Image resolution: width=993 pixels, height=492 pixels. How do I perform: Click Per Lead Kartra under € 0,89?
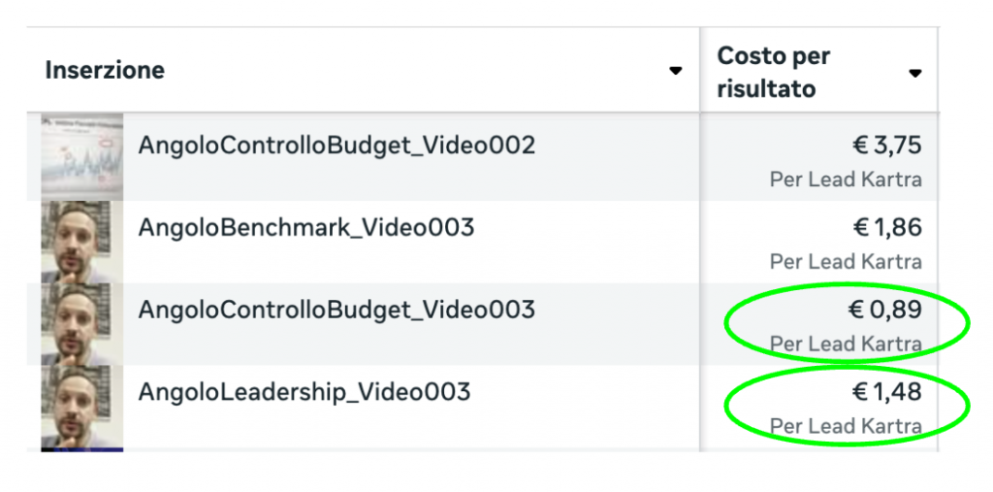(x=846, y=344)
